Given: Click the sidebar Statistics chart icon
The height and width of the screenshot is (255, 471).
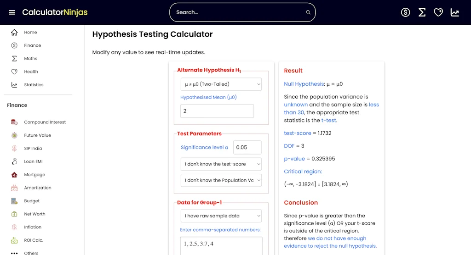Looking at the screenshot, I should click(x=14, y=85).
